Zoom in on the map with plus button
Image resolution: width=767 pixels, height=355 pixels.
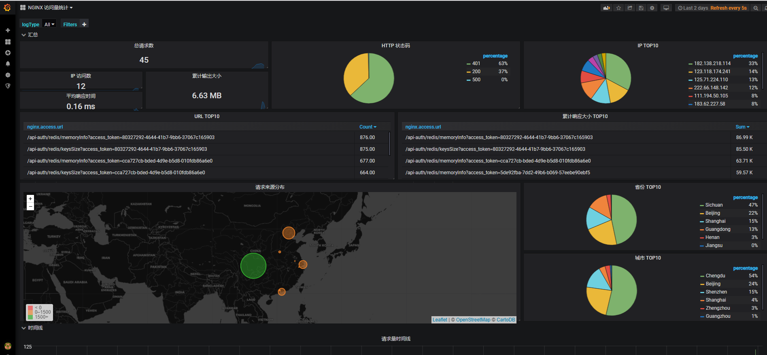30,199
